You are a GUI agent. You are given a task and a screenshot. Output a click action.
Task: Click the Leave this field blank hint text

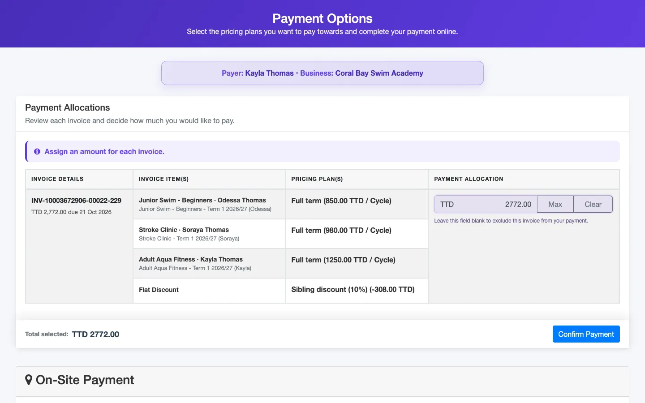click(511, 221)
